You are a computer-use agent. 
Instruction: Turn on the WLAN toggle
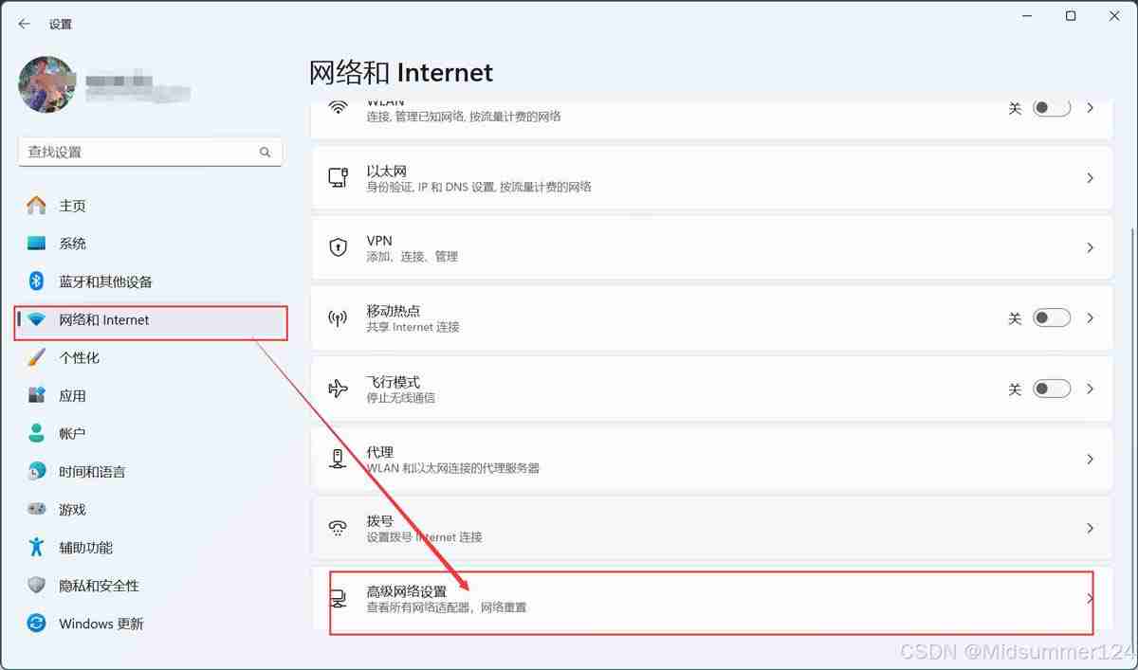tap(1052, 108)
